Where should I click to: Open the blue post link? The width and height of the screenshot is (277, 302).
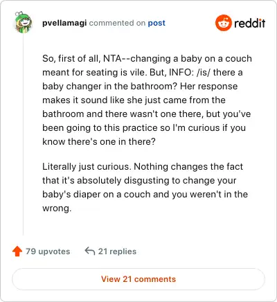point(157,23)
